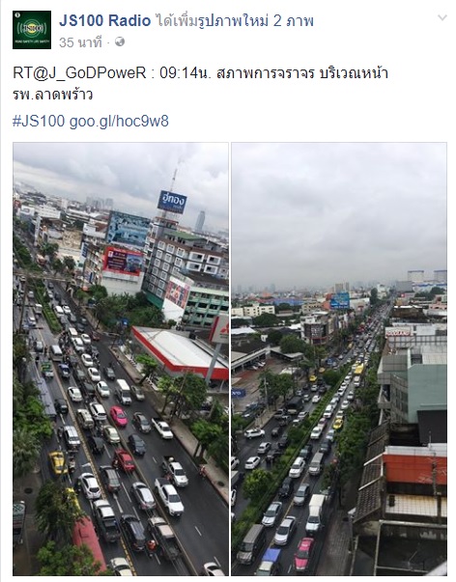Open the JS100 Radio profile logo
Viewport: 456px width, 582px height.
click(x=32, y=30)
